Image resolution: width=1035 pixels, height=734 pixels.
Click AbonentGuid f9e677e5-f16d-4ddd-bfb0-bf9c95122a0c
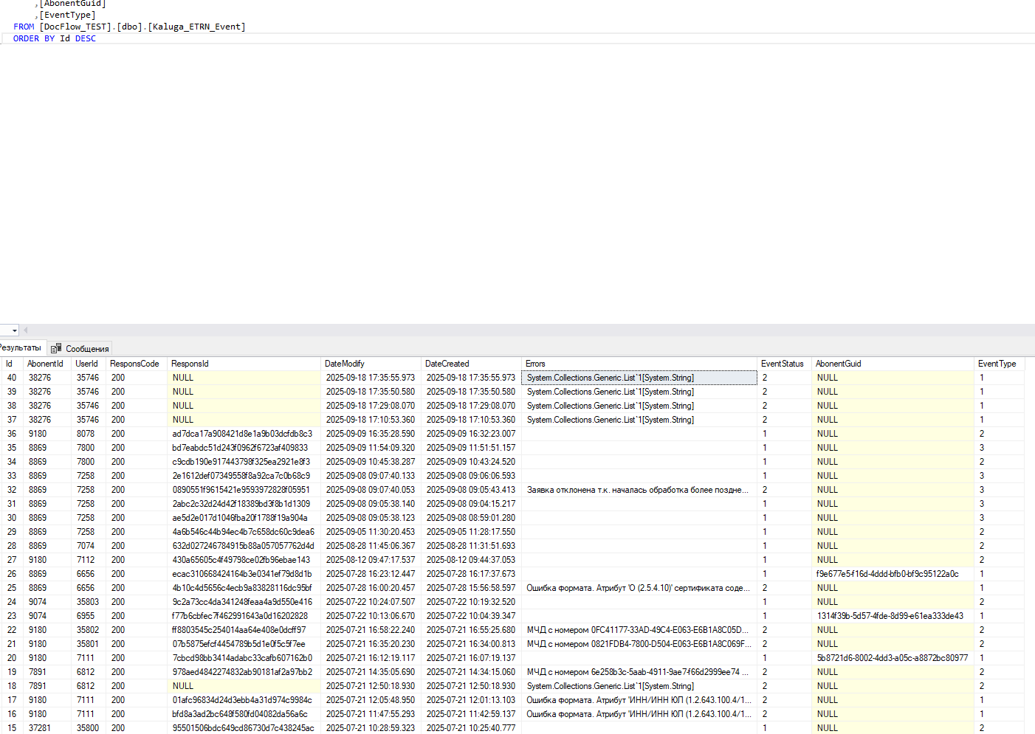pos(893,574)
